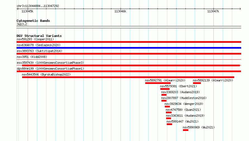Select the red bar under nsv5991447

170,124
